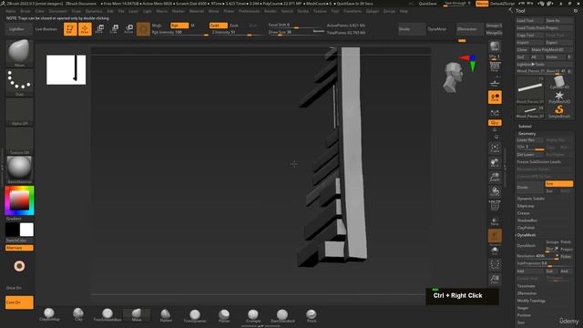Expand the Modify Topology section
This screenshot has height=328, width=583.
531,301
